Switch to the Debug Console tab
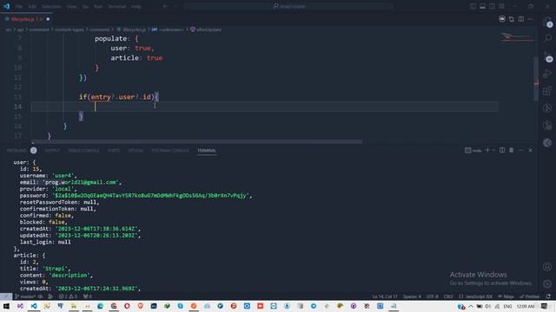Screen dimensions: 556x312 pyautogui.click(x=83, y=150)
